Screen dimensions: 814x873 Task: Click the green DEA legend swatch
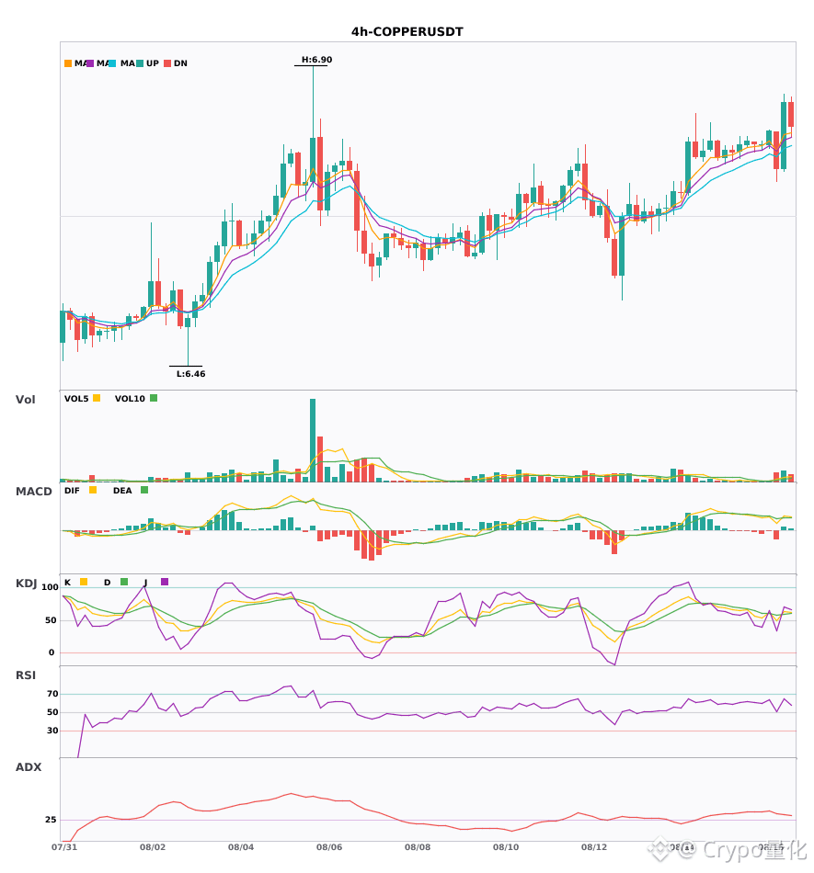tap(144, 490)
